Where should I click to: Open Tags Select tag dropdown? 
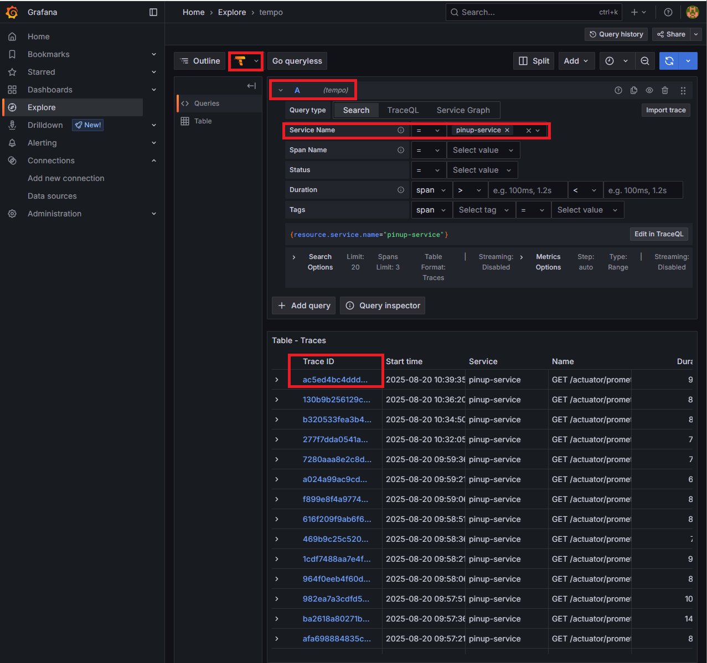(x=484, y=210)
